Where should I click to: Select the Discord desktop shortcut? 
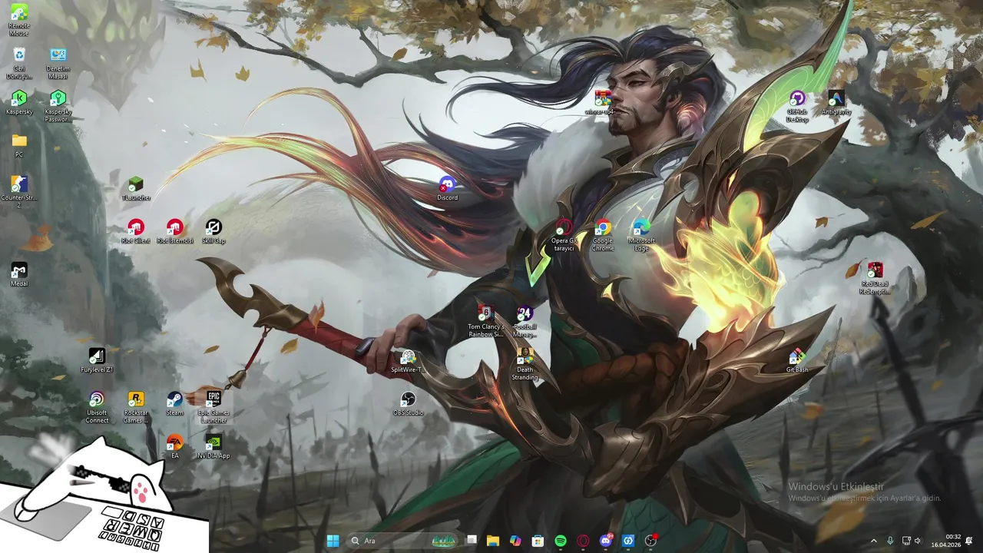[x=447, y=188]
